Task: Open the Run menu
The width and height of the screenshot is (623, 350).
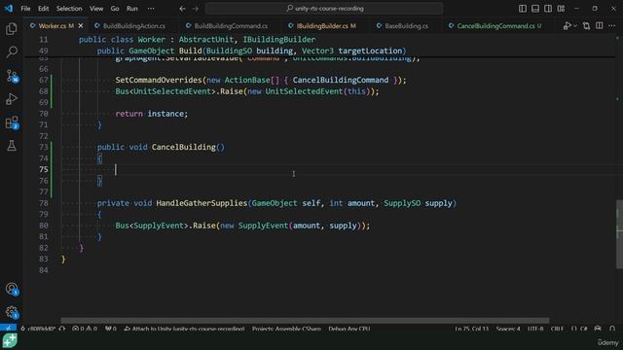Action: pyautogui.click(x=132, y=9)
